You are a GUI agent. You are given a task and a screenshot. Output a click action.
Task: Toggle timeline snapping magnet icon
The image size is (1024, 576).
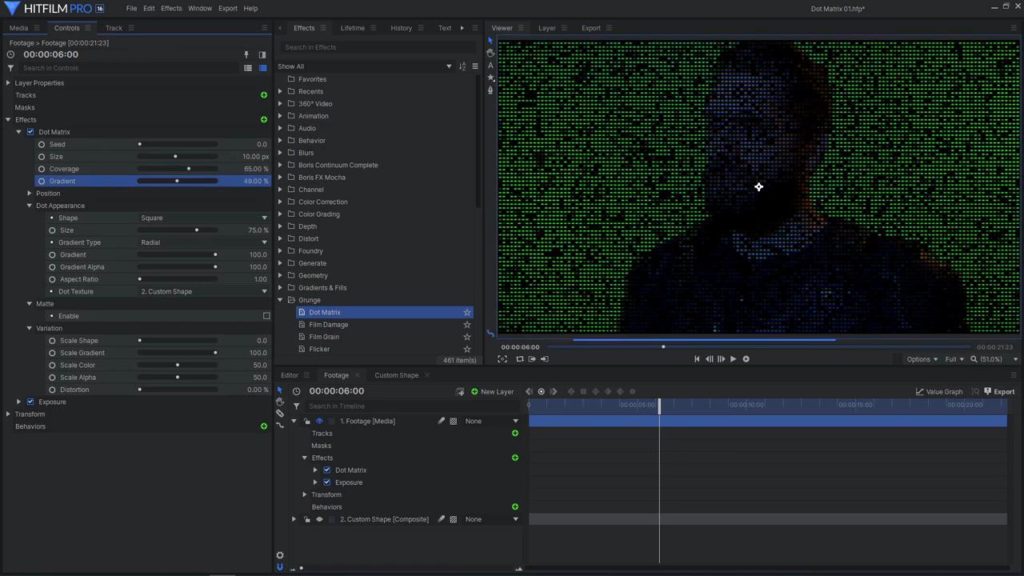coord(280,567)
